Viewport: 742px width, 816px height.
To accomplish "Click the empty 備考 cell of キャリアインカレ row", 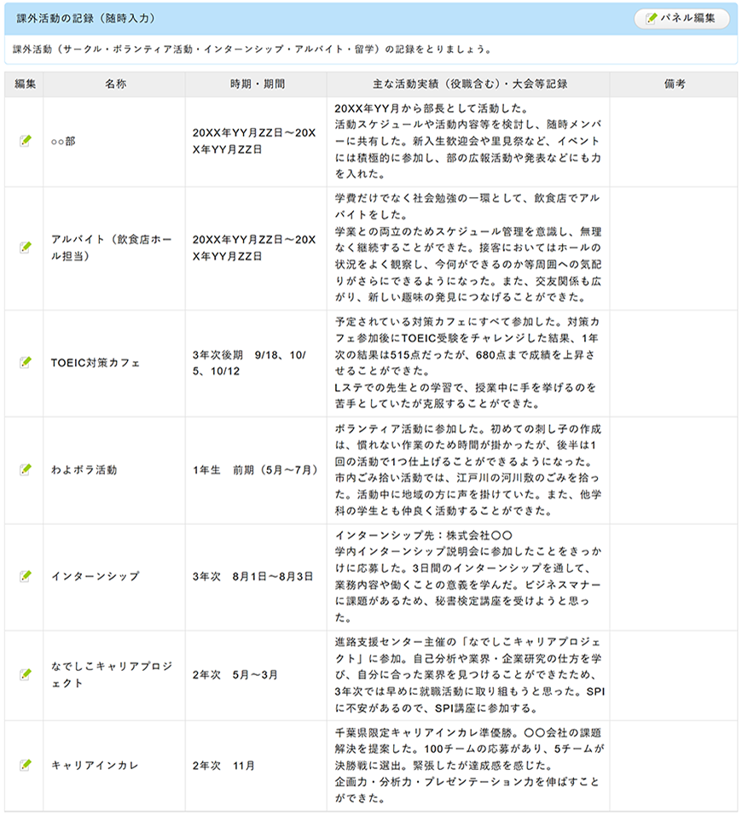I will [x=674, y=766].
